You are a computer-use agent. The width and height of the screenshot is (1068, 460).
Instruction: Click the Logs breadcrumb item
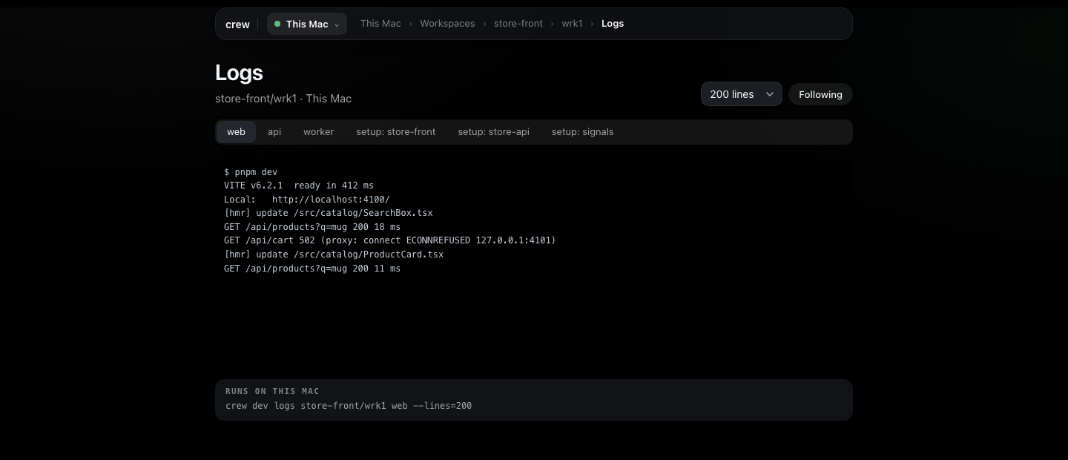pos(613,24)
